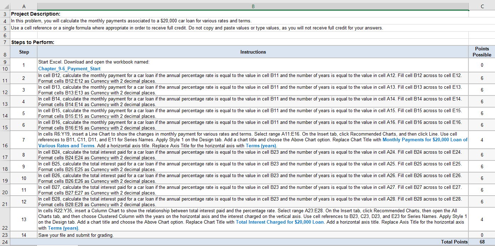Select the cell showing total 68 points
The width and height of the screenshot is (495, 246).
tap(482, 241)
